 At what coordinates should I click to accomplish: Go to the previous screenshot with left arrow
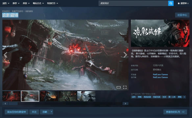pos(5,55)
